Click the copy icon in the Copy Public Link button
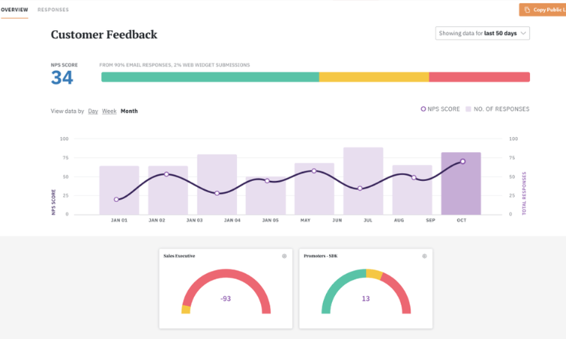This screenshot has width=566, height=339. [x=527, y=10]
